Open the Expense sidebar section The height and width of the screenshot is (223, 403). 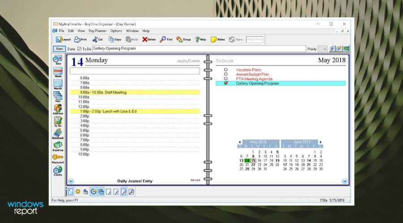[x=58, y=146]
